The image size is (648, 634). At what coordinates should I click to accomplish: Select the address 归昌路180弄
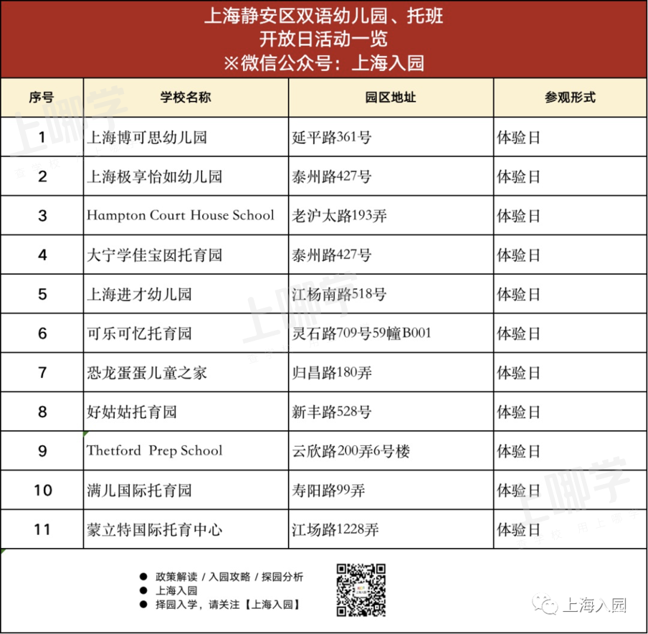(332, 373)
